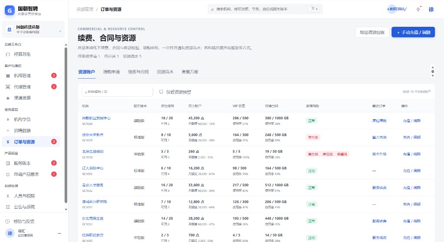Open the 国朝职业发展中心 organization link
Image resolution: width=444 pixels, height=242 pixels.
96,118
